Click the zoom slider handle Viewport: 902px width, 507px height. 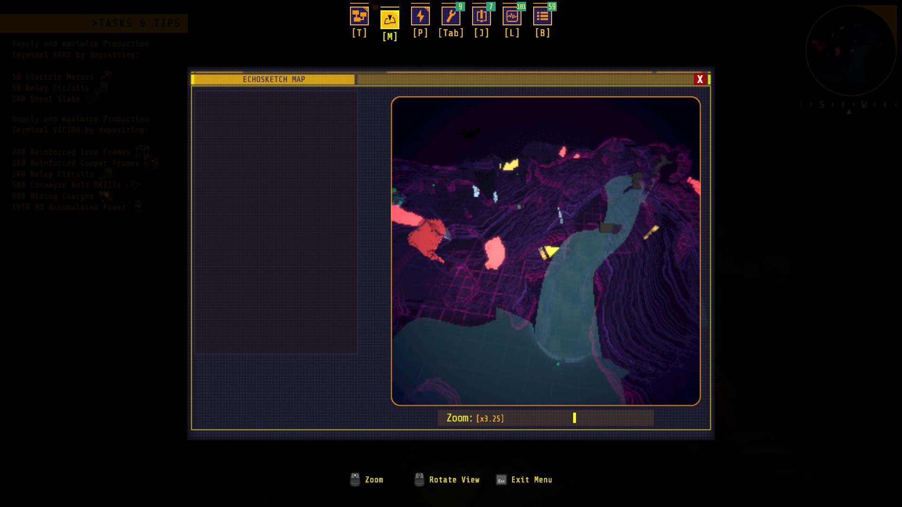coord(574,418)
